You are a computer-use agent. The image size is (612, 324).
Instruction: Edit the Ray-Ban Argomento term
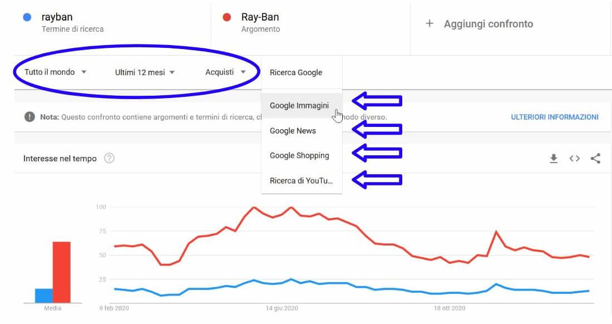[260, 17]
